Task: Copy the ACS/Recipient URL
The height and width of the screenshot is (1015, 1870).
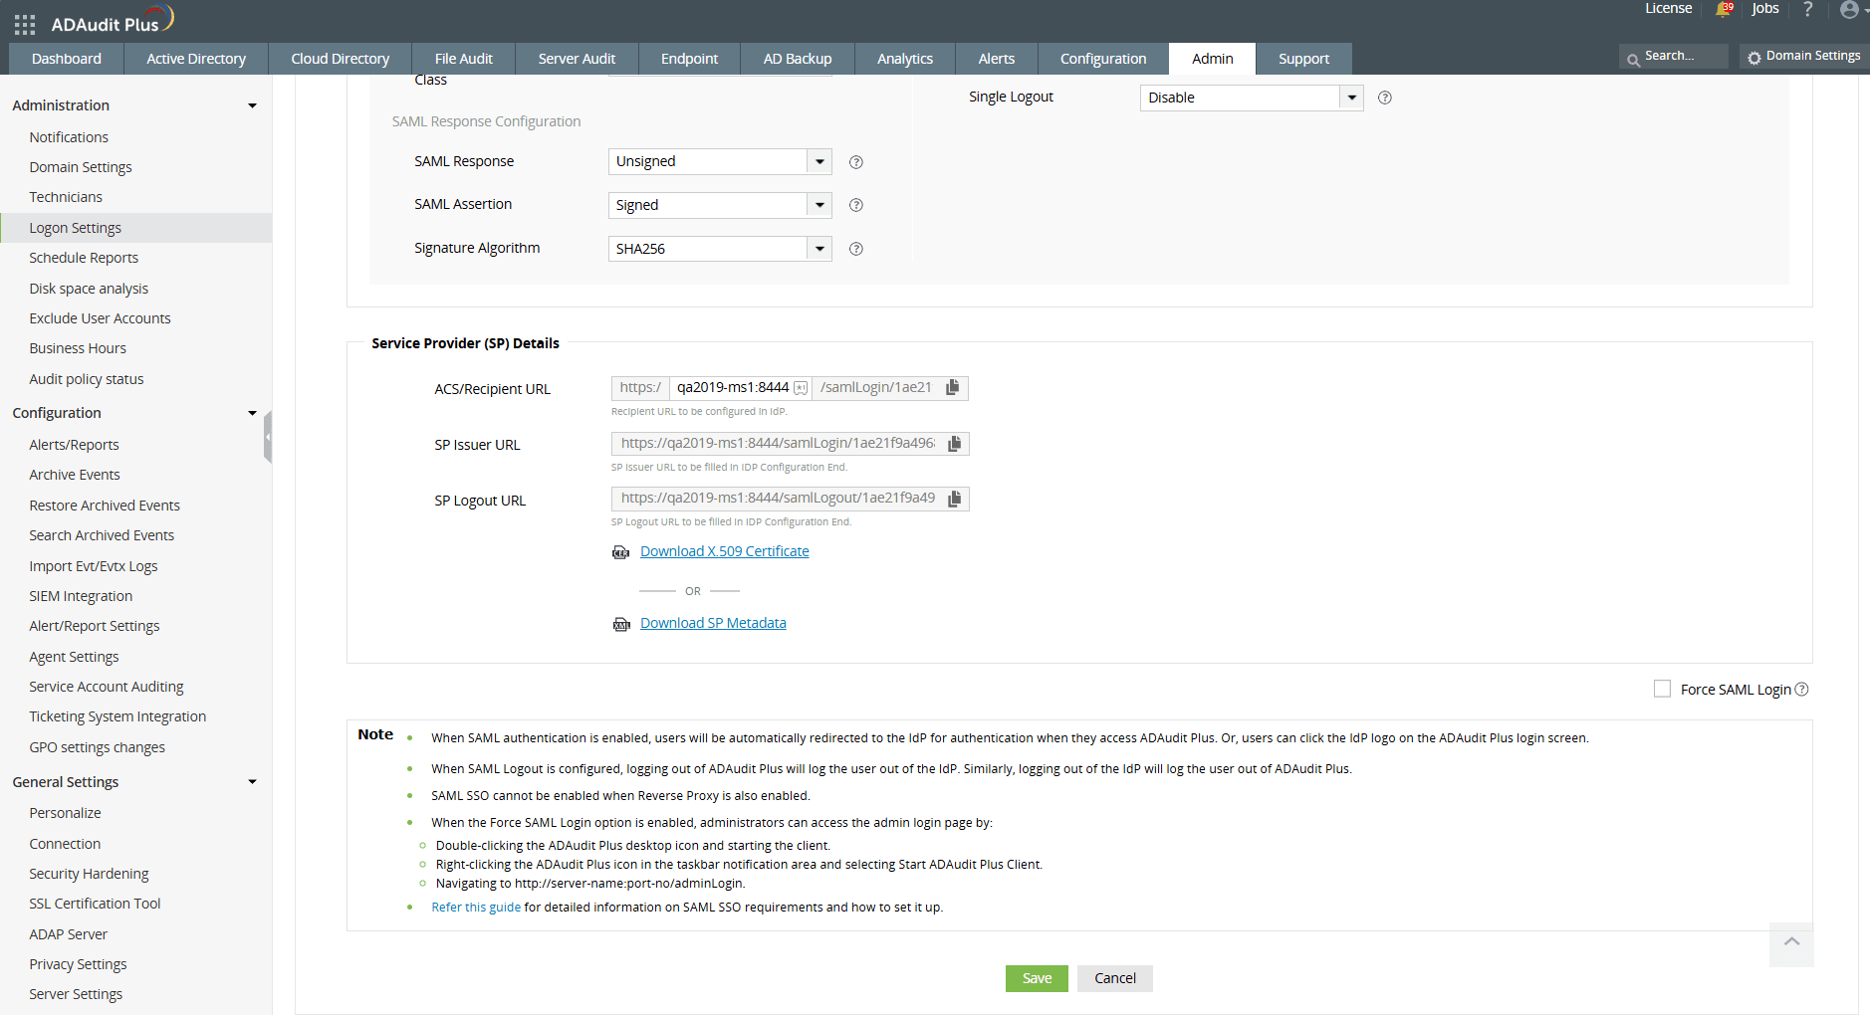Action: coord(952,388)
